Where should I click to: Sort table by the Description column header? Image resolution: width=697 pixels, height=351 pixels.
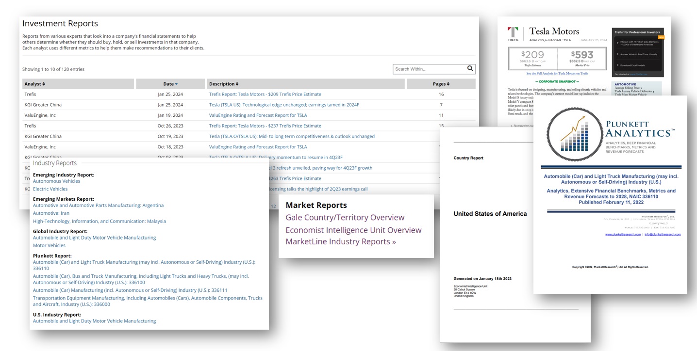tap(306, 84)
